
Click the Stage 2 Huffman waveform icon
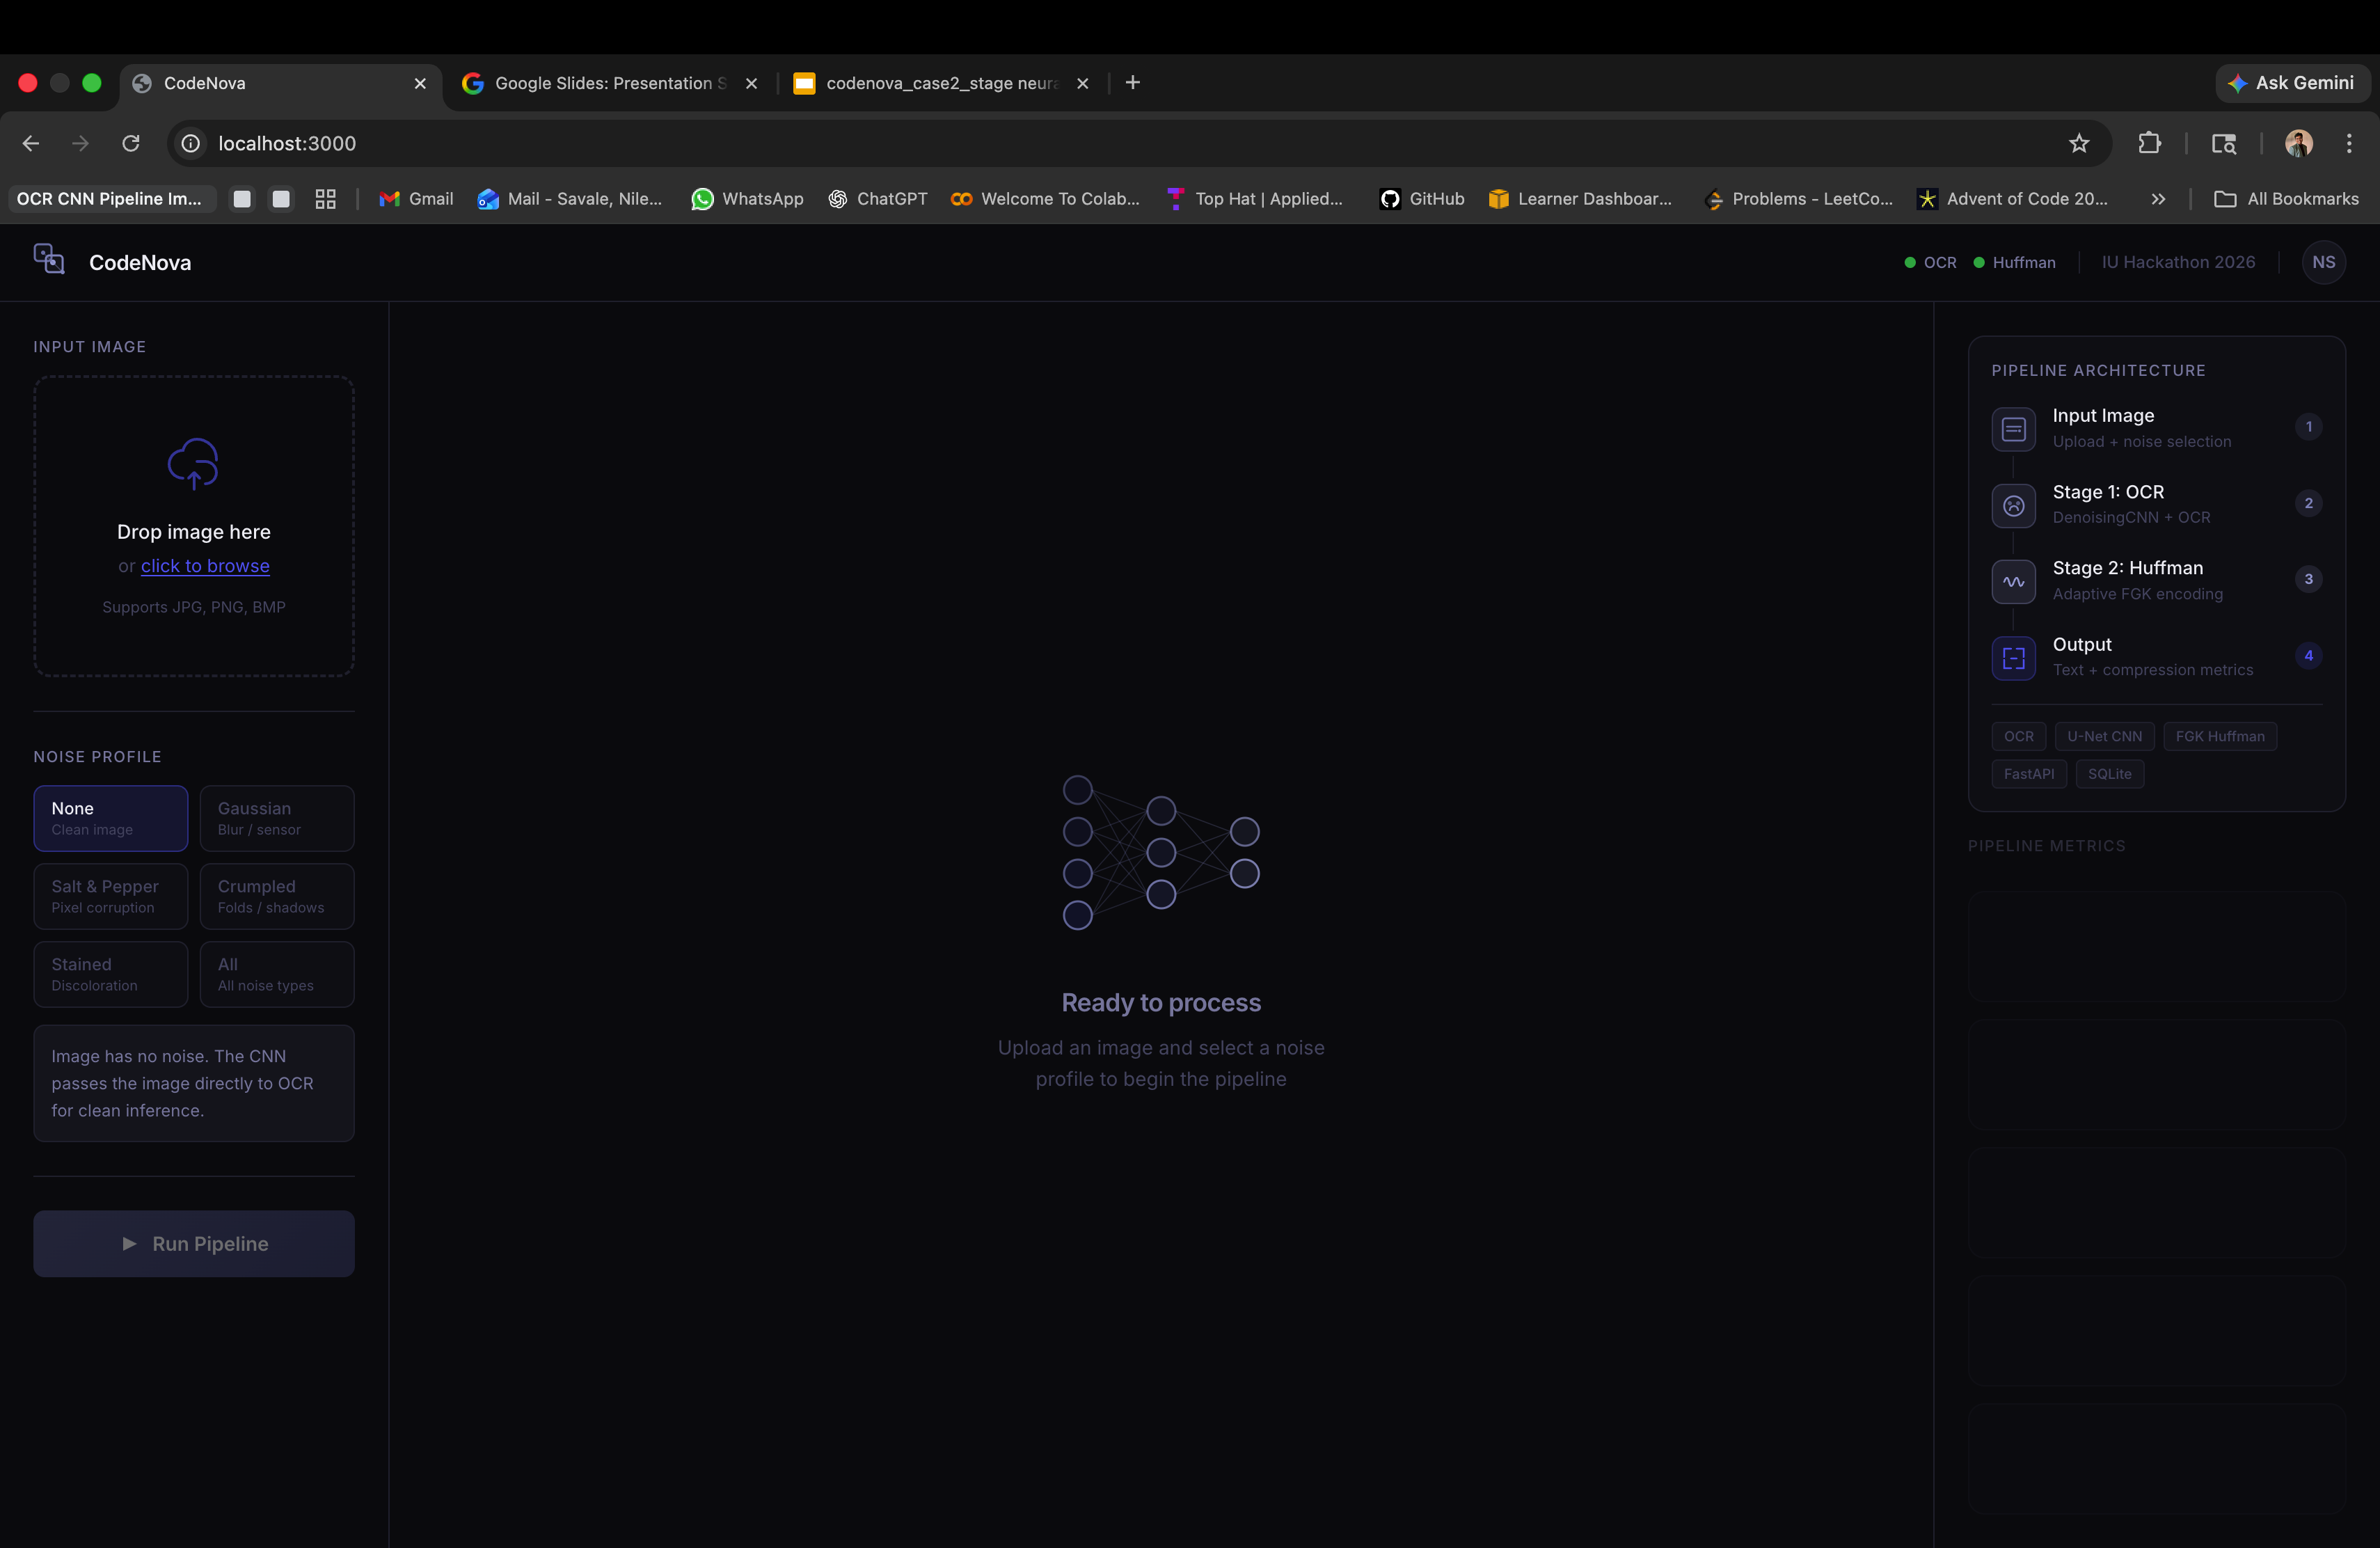click(2013, 582)
